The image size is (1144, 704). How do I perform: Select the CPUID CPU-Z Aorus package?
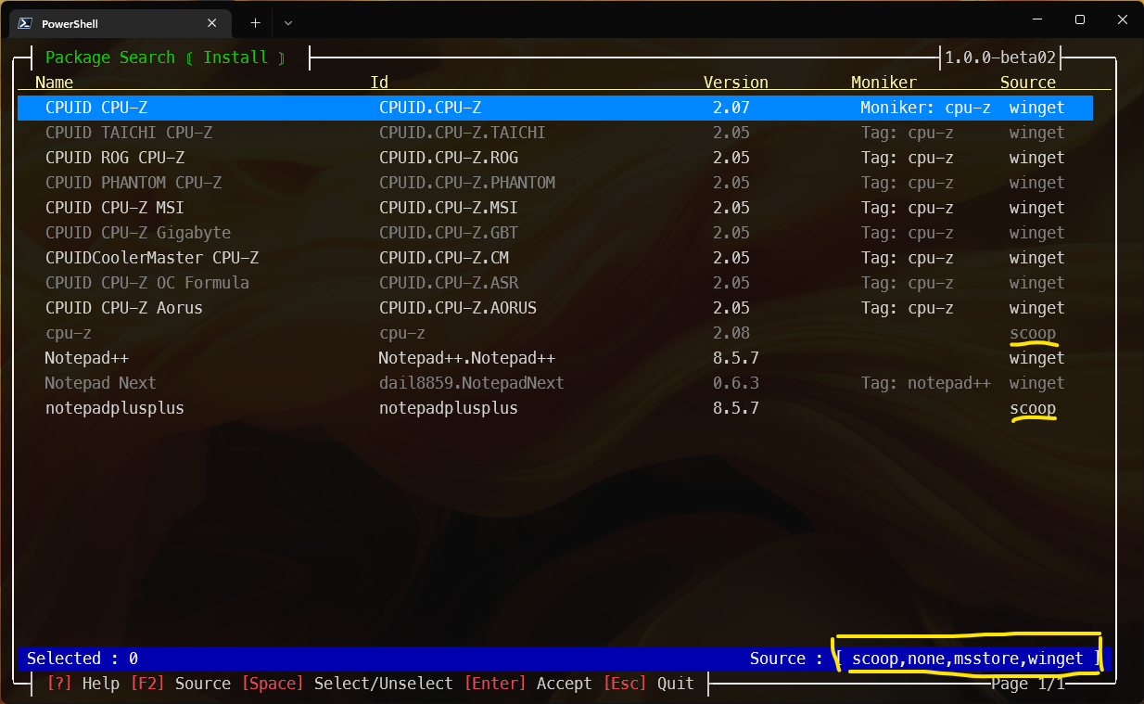(x=124, y=308)
